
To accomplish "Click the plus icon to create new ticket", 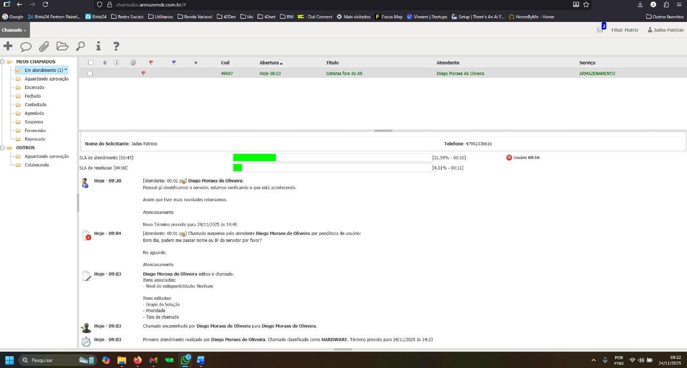I will pyautogui.click(x=8, y=46).
